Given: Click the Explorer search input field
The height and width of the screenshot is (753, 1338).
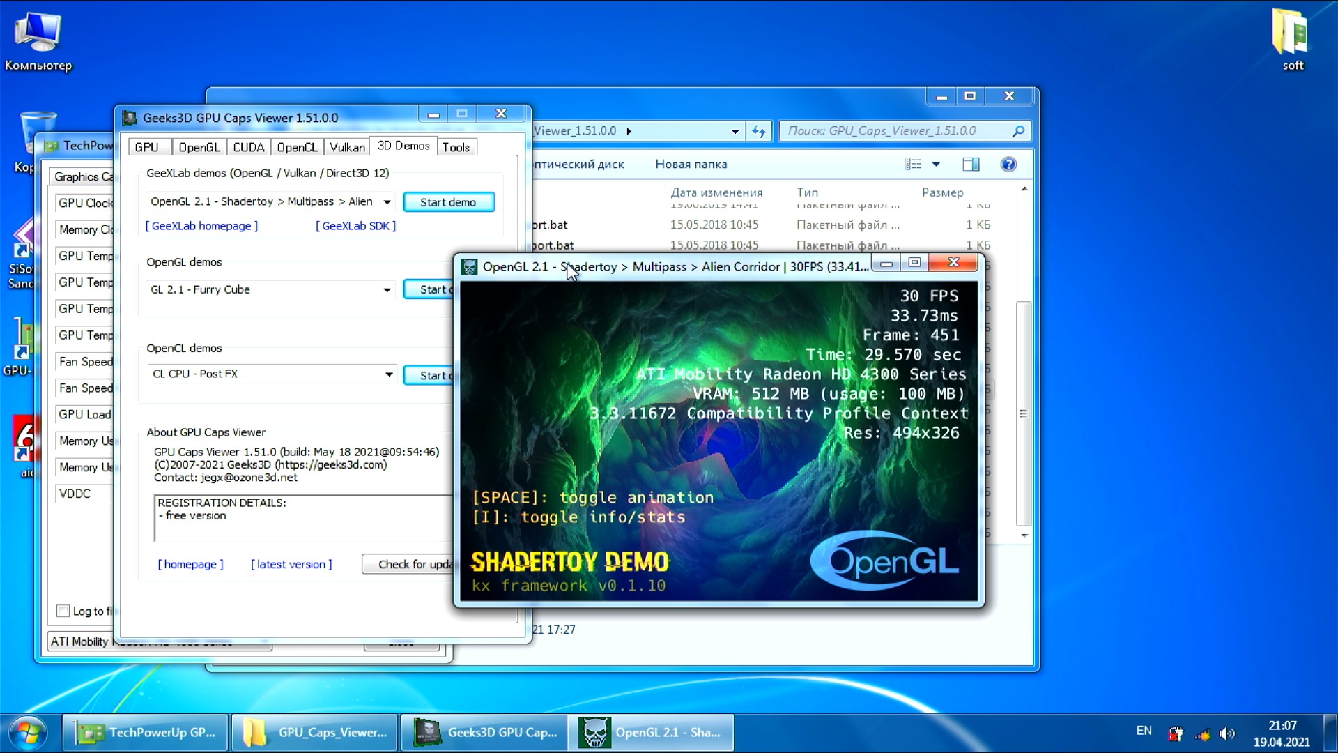Looking at the screenshot, I should [895, 131].
